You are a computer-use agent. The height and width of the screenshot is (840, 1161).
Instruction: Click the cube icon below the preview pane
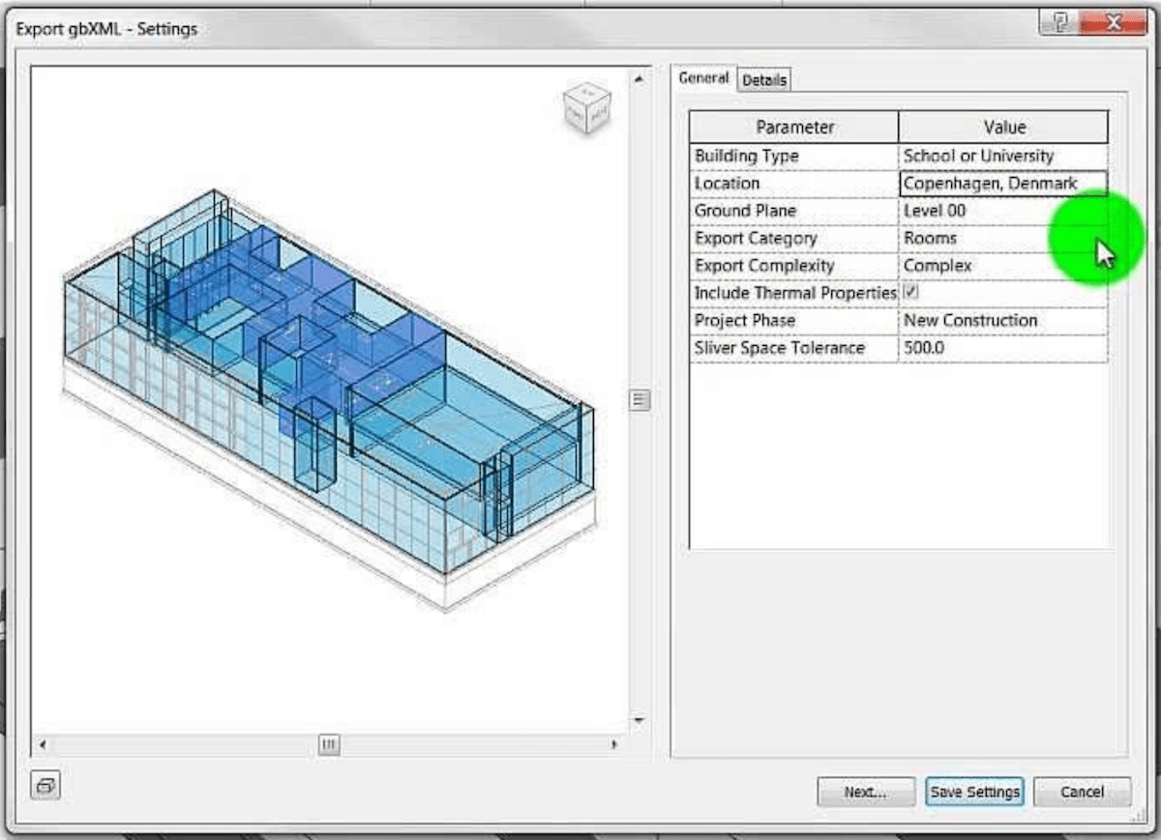tap(45, 786)
